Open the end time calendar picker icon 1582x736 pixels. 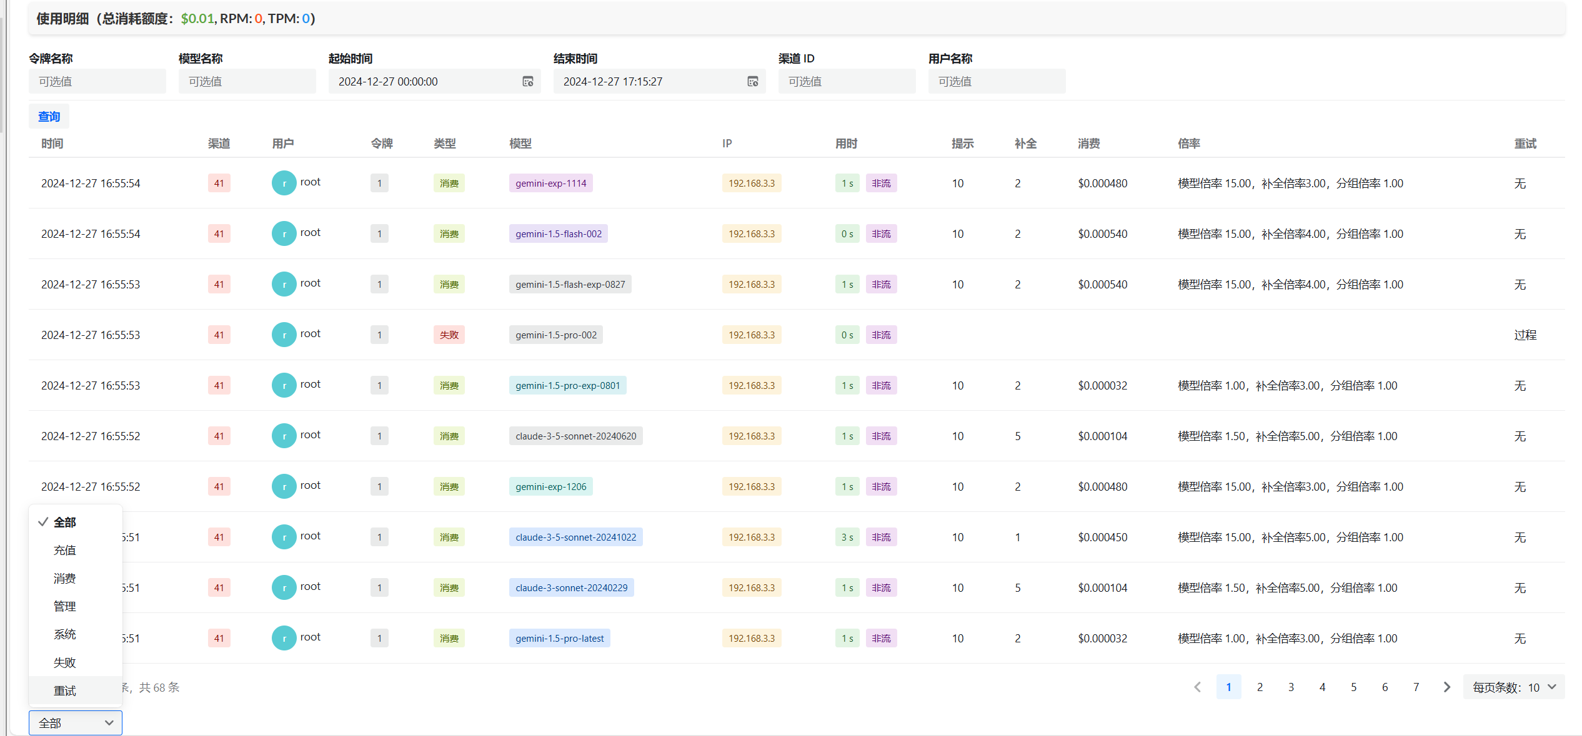753,81
